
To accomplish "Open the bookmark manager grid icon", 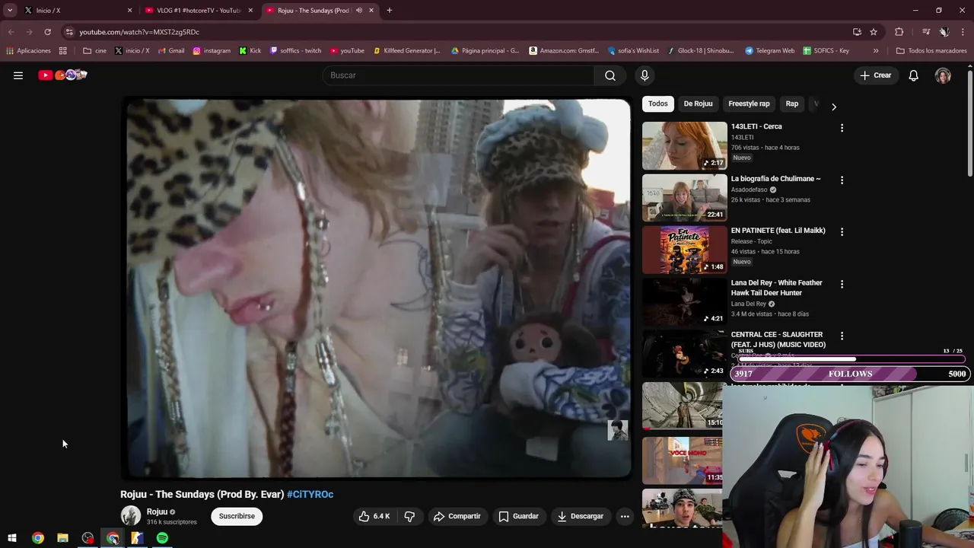I will [63, 51].
